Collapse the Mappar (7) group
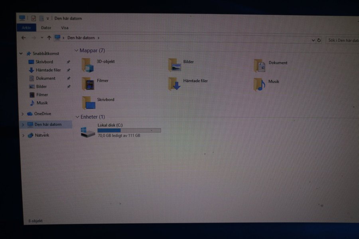The width and height of the screenshot is (359, 239). [76, 51]
